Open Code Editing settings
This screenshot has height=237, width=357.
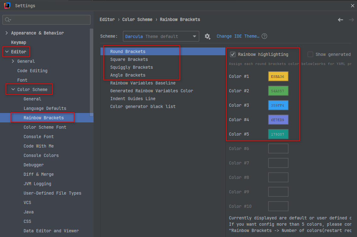point(32,71)
